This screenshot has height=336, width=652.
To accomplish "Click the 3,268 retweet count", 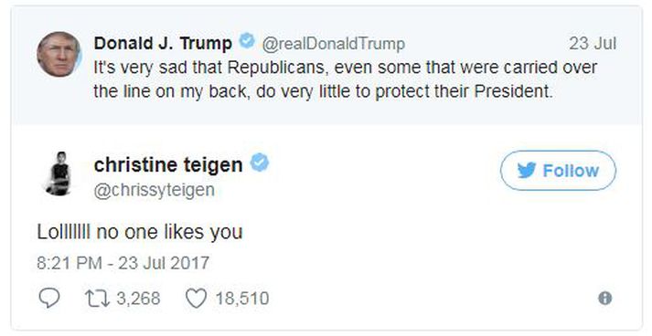I will click(x=138, y=299).
